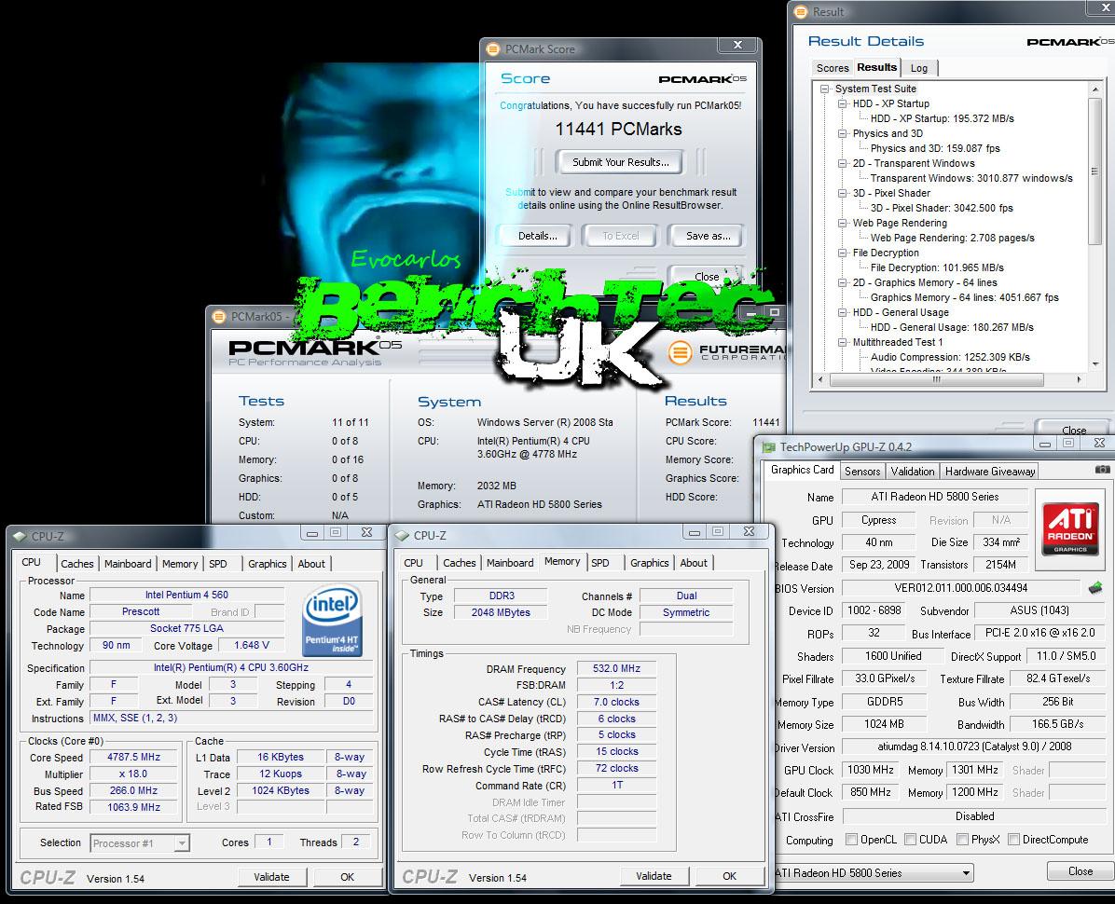
Task: Toggle the PhysX checkbox in GPU-Z
Action: pos(962,840)
